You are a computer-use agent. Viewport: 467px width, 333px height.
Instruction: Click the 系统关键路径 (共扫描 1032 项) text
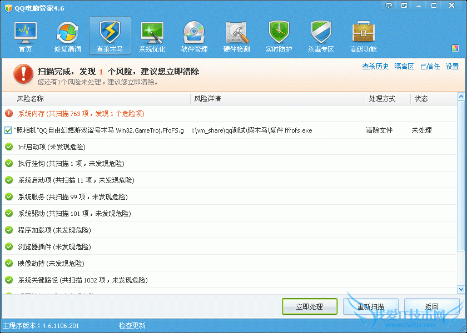coord(83,280)
